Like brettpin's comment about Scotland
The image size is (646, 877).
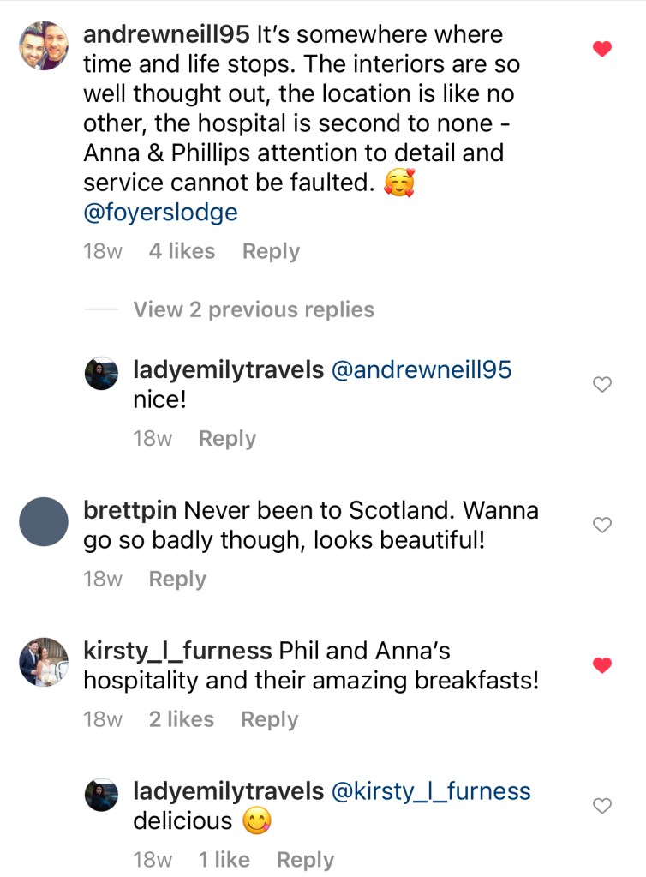click(602, 525)
